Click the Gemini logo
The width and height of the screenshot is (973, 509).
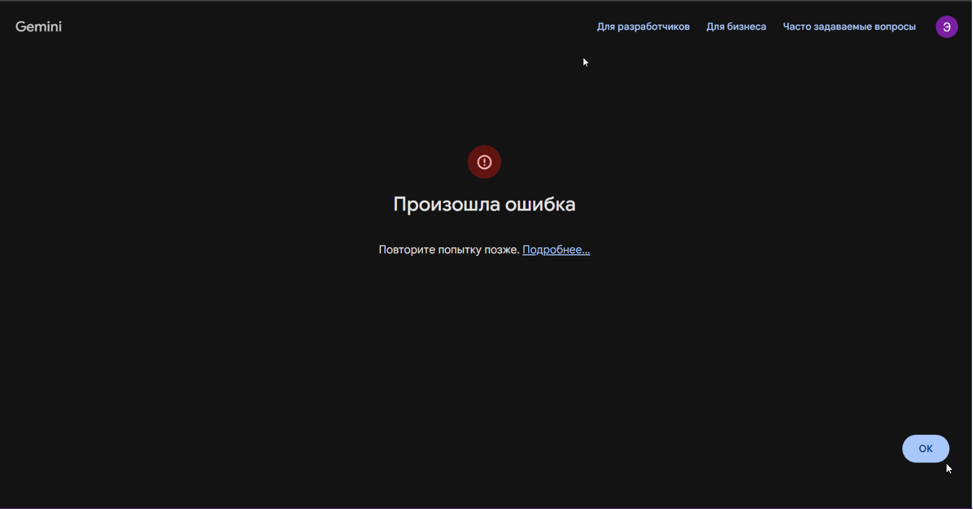39,26
